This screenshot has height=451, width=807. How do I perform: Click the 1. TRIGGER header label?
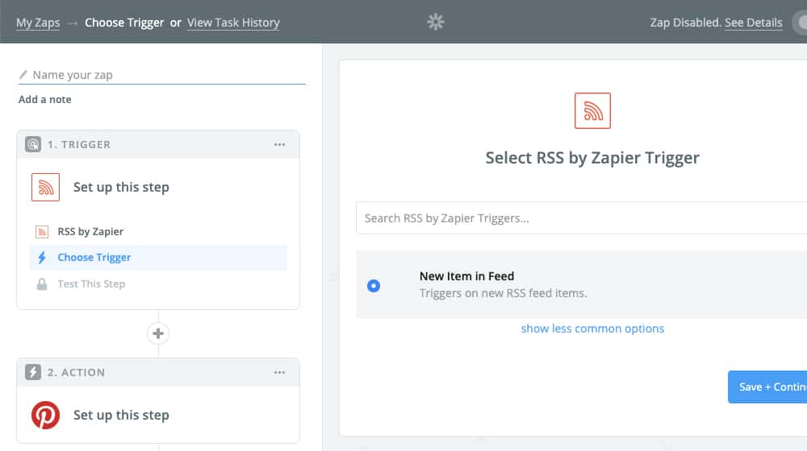coord(79,145)
